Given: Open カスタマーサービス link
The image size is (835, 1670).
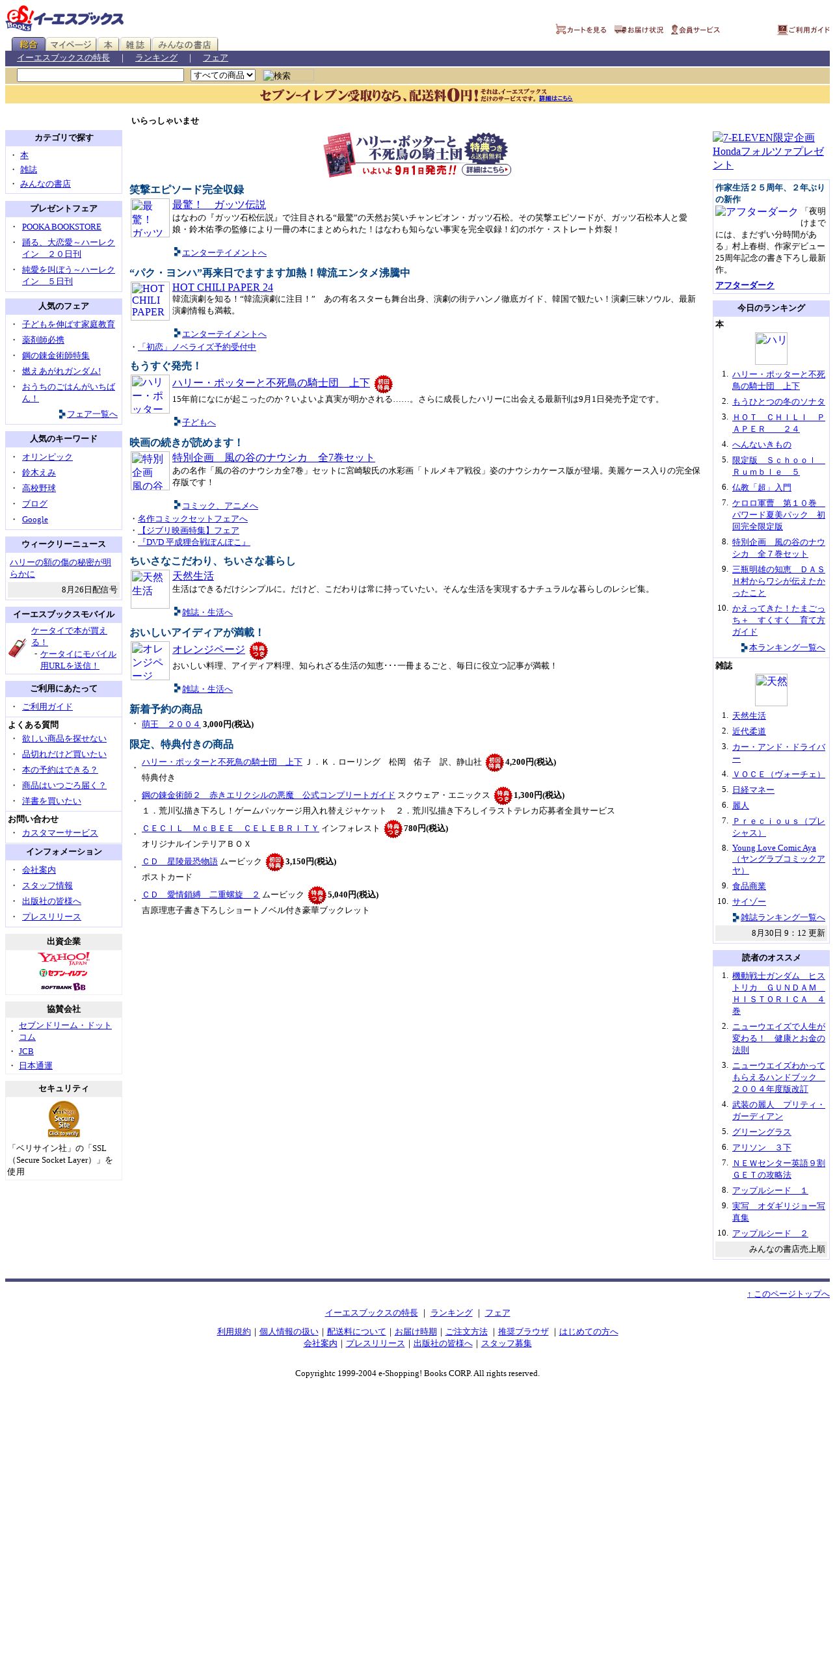Looking at the screenshot, I should pyautogui.click(x=60, y=833).
